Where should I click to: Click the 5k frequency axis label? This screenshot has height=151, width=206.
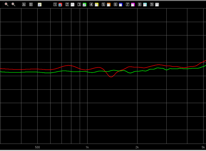[203, 147]
